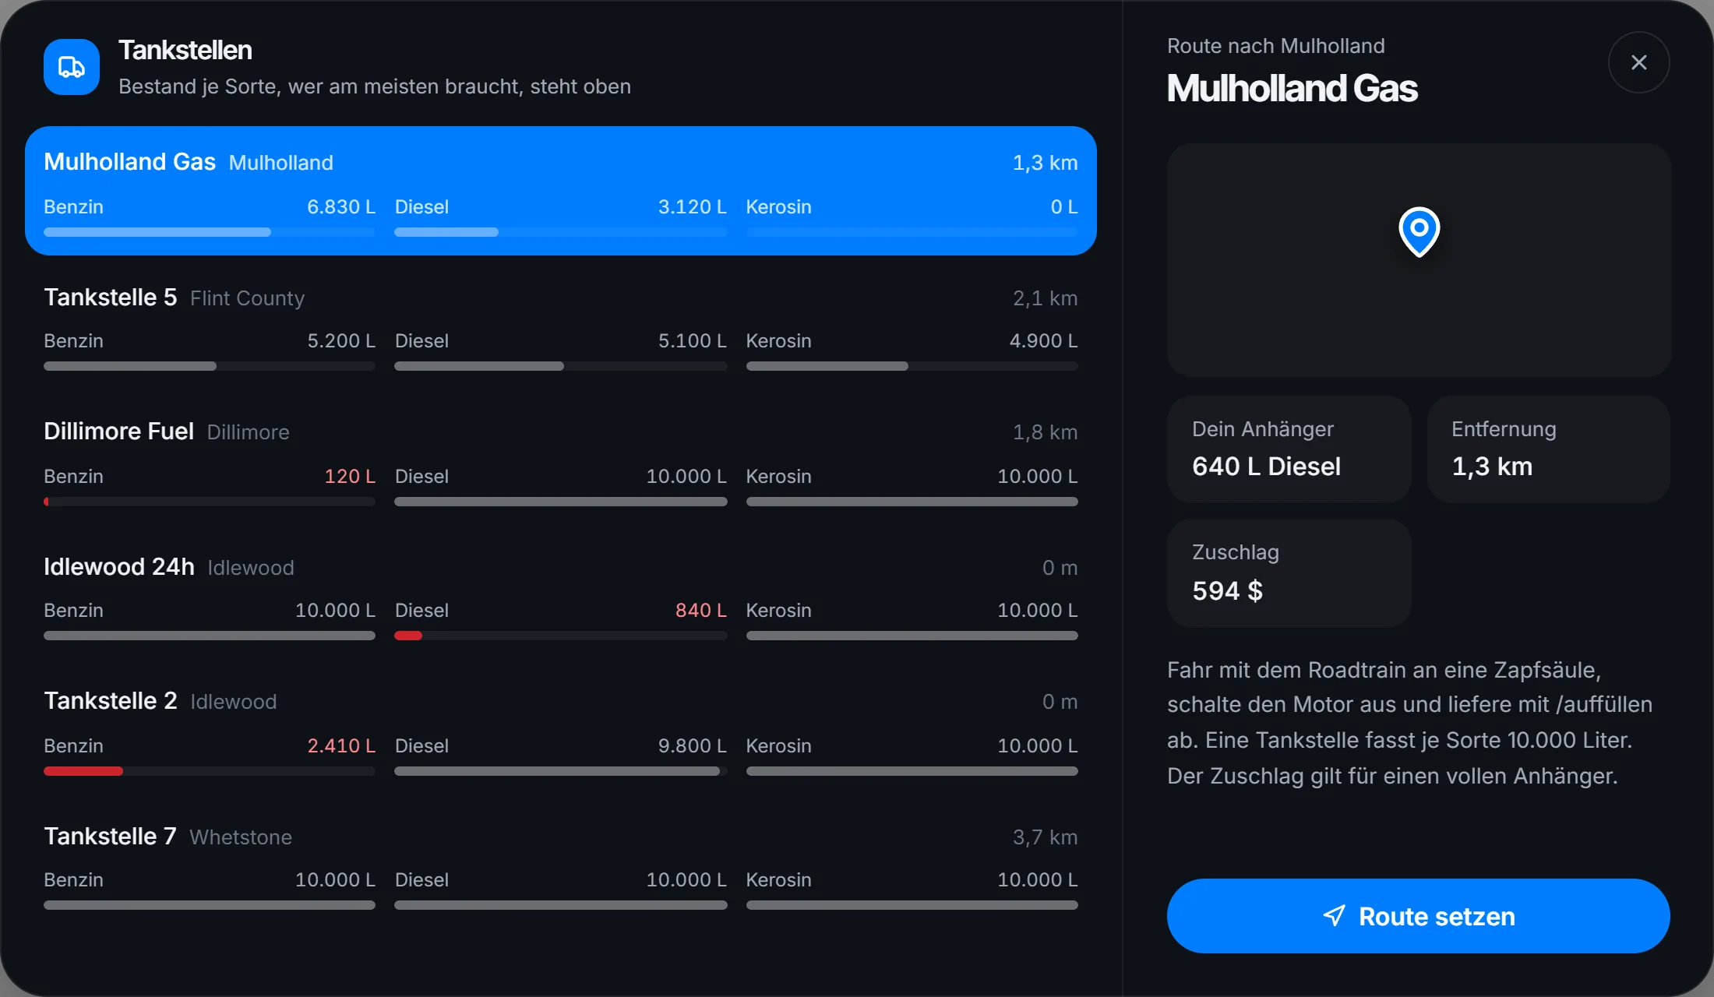This screenshot has height=997, width=1714.
Task: Click the Zuschlag 594 $ card
Action: click(1289, 573)
